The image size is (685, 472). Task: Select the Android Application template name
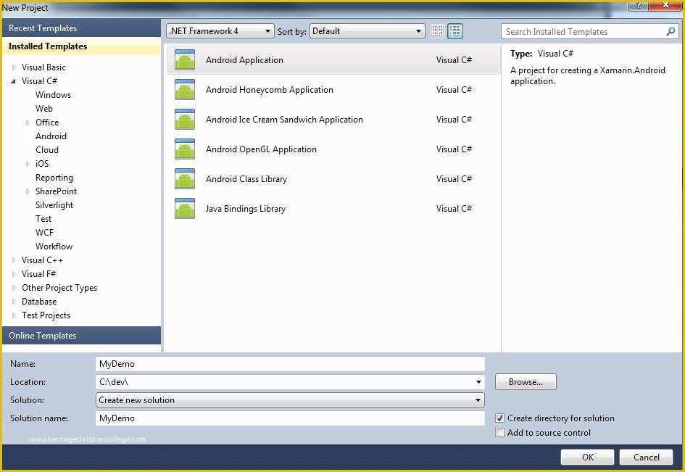pyautogui.click(x=245, y=60)
